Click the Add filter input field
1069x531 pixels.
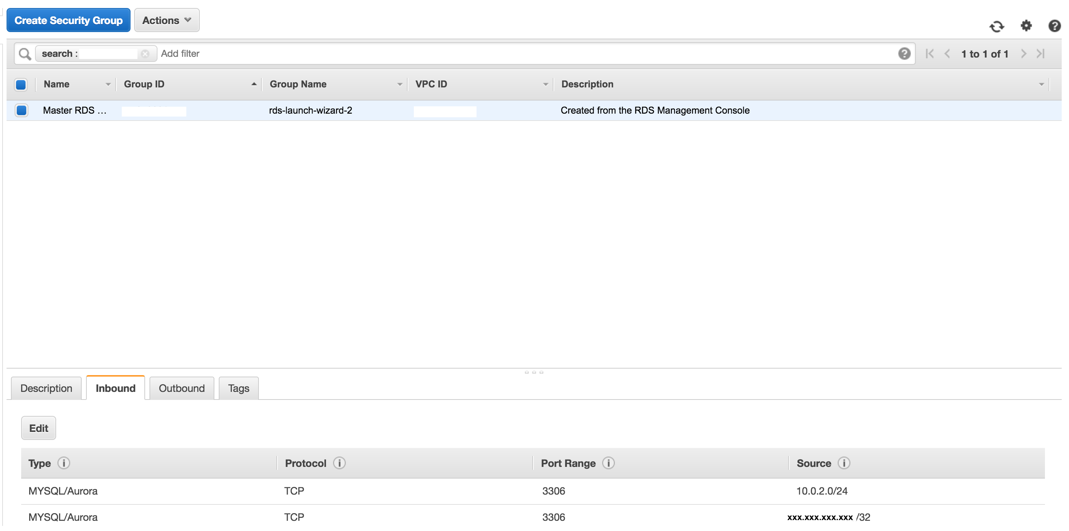[x=180, y=53]
